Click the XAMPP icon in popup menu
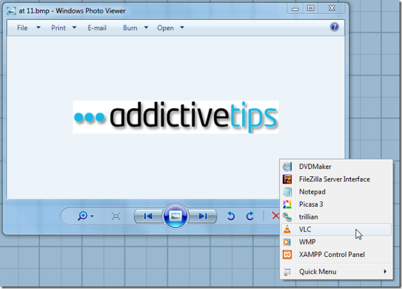The width and height of the screenshot is (402, 289). (287, 254)
